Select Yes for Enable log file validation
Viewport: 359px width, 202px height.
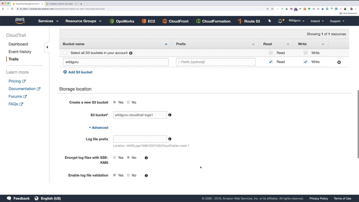(x=114, y=175)
